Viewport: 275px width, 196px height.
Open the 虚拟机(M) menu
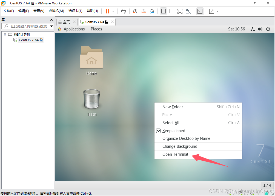[56, 11]
